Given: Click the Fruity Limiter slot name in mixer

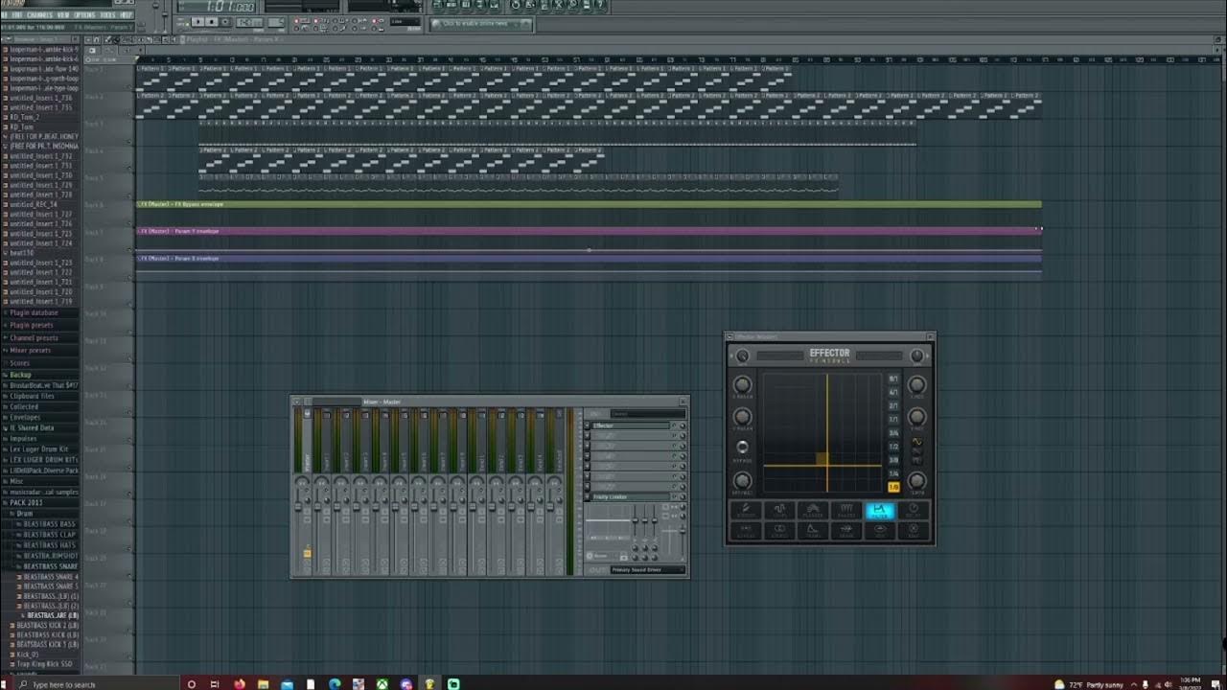Looking at the screenshot, I should click(631, 496).
